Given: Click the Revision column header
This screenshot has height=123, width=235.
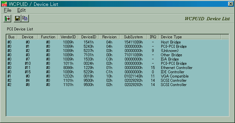Looking at the screenshot, I should [109, 37].
